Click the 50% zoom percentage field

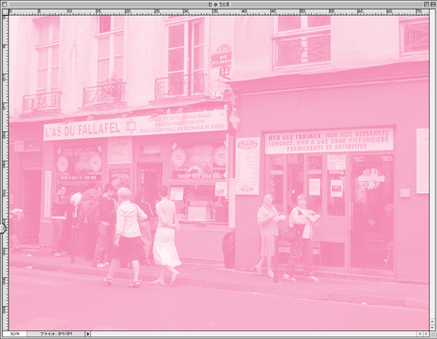[x=15, y=334]
